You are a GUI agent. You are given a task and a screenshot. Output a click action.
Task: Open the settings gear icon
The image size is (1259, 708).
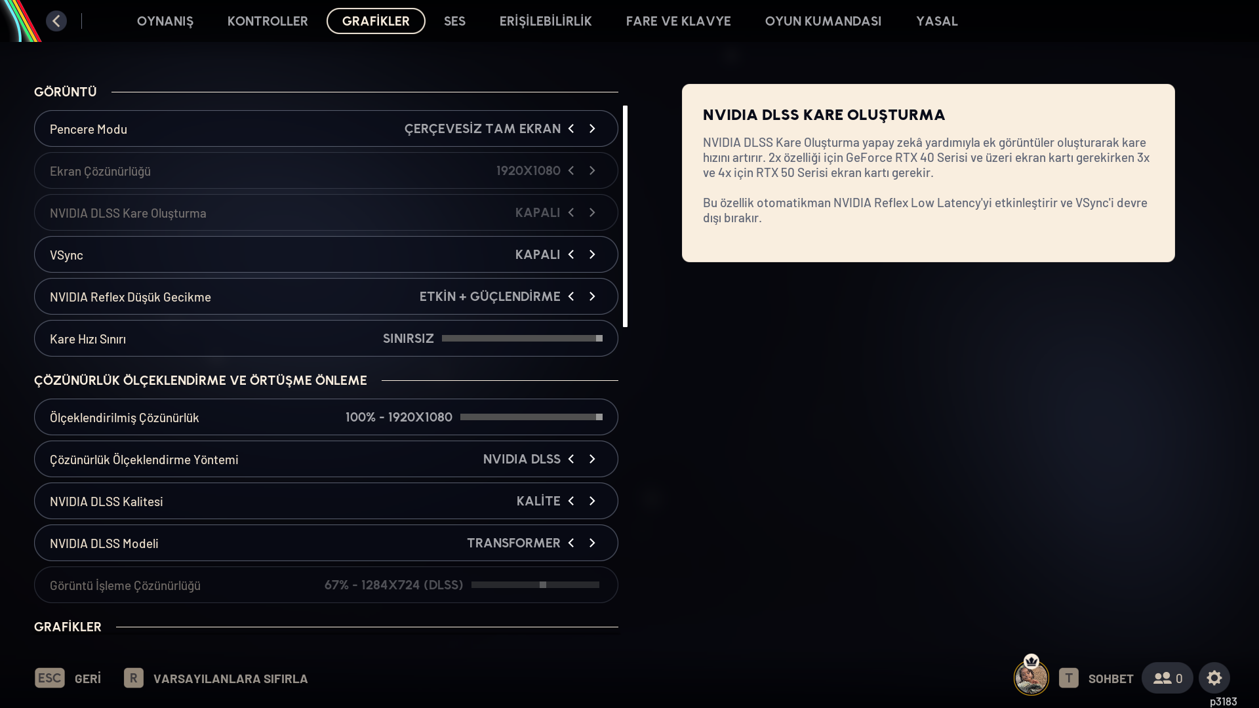coord(1214,678)
